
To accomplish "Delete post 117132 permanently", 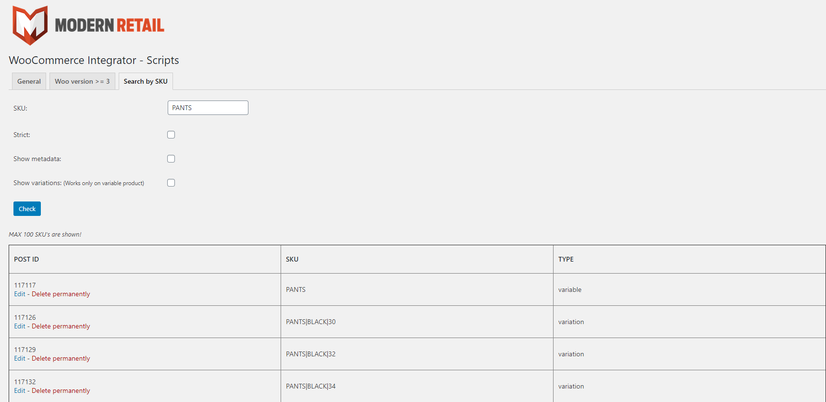I will click(61, 390).
